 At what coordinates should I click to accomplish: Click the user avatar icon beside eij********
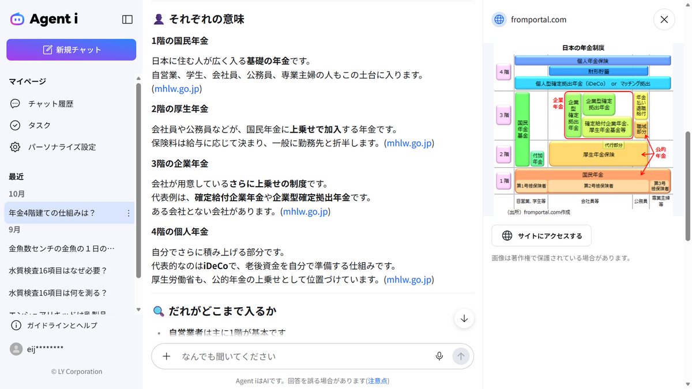[16, 349]
